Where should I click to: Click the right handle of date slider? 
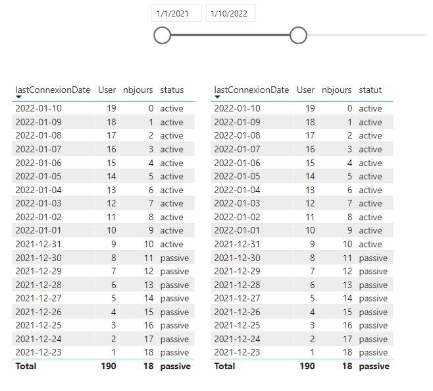(298, 35)
